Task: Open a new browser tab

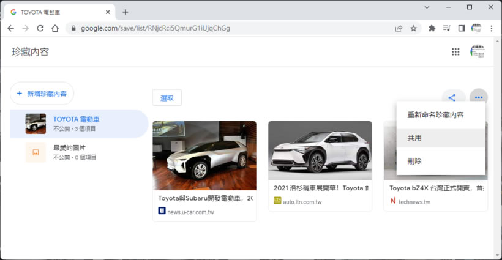Action: coord(125,12)
